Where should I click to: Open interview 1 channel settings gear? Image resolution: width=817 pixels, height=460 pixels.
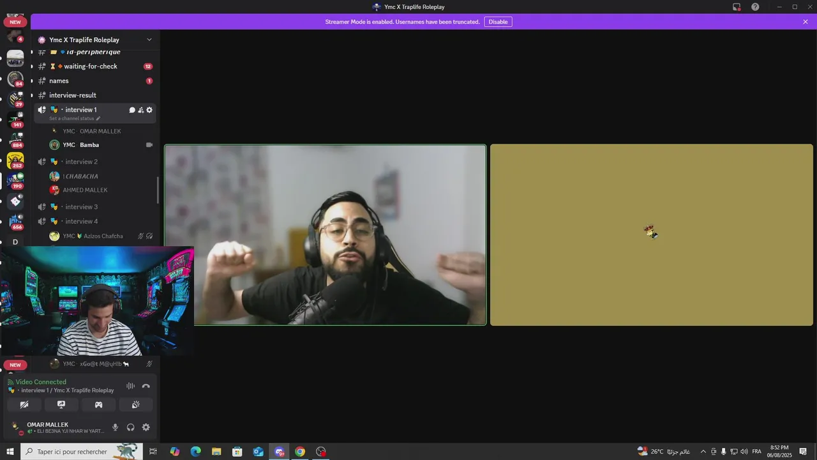click(x=149, y=110)
